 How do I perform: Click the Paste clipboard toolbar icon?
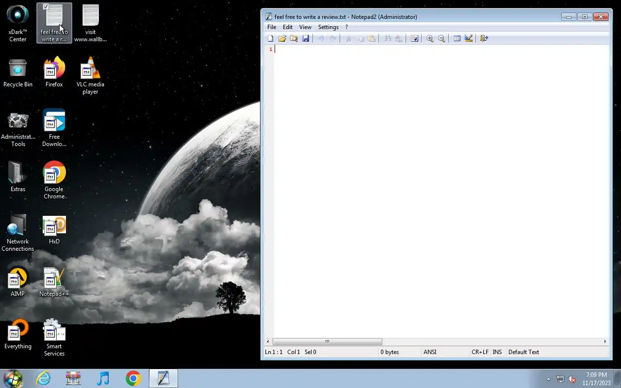372,38
